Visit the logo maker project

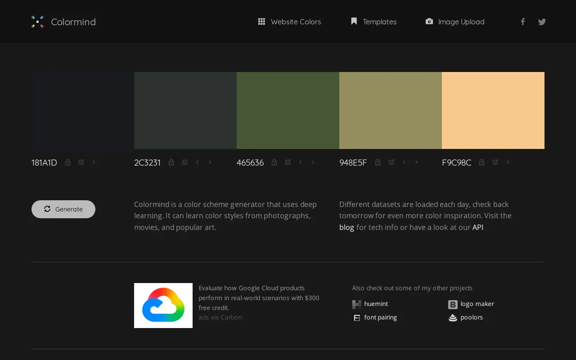(x=471, y=304)
